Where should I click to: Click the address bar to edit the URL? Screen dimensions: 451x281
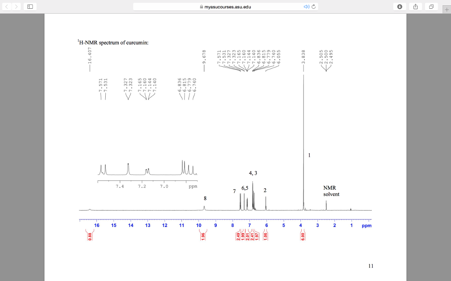click(x=247, y=6)
